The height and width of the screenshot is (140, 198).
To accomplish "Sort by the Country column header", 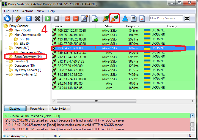I will (x=170, y=26).
